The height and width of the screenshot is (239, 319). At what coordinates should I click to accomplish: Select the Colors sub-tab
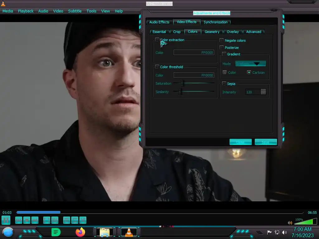(x=193, y=31)
